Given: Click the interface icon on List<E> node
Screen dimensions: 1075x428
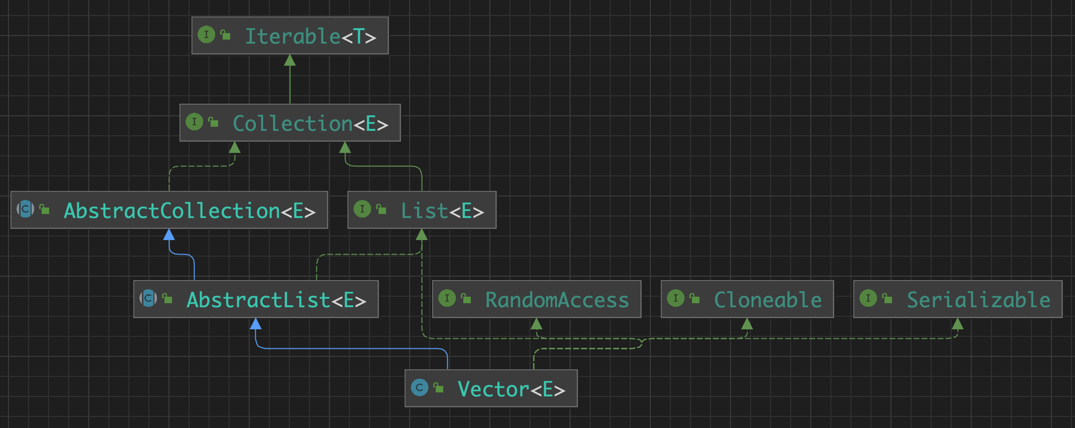Looking at the screenshot, I should (362, 209).
